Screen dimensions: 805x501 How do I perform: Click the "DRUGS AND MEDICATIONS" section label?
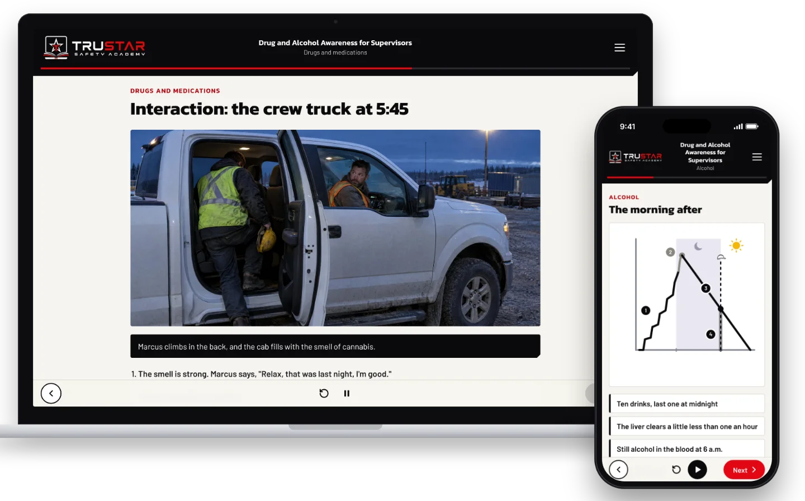point(175,91)
